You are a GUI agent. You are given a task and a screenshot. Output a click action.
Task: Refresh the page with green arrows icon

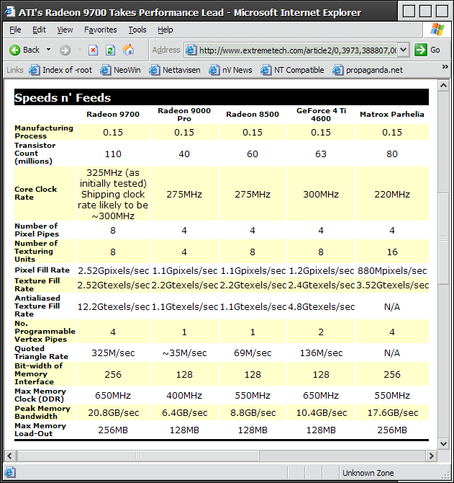point(110,50)
